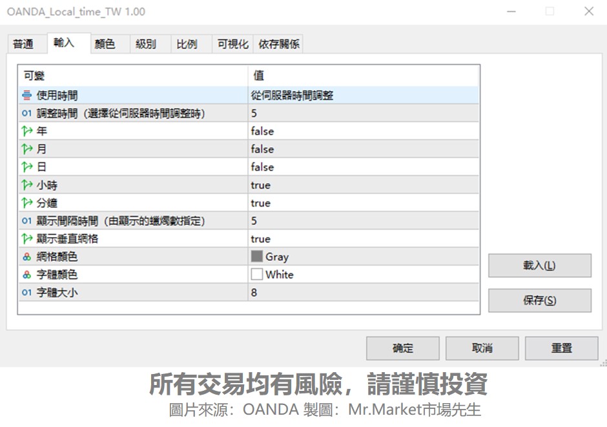
Task: Select the 月 parameter name
Action: click(x=41, y=149)
